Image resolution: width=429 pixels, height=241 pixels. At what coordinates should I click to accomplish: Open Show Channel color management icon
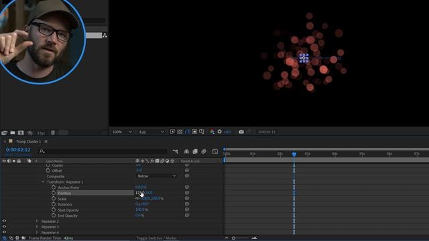coord(212,132)
